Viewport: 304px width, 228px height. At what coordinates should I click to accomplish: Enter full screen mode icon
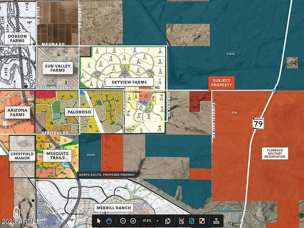202,221
